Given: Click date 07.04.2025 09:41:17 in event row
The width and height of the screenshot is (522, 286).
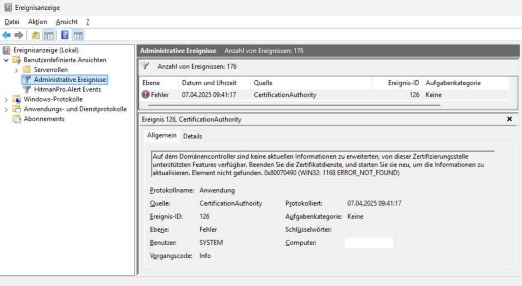Looking at the screenshot, I should tap(209, 94).
